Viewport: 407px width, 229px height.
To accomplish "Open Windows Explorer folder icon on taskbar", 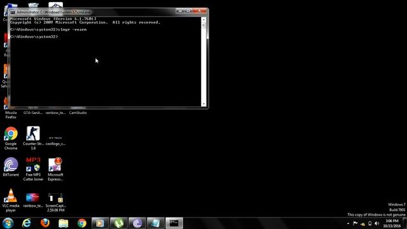I will point(64,223).
